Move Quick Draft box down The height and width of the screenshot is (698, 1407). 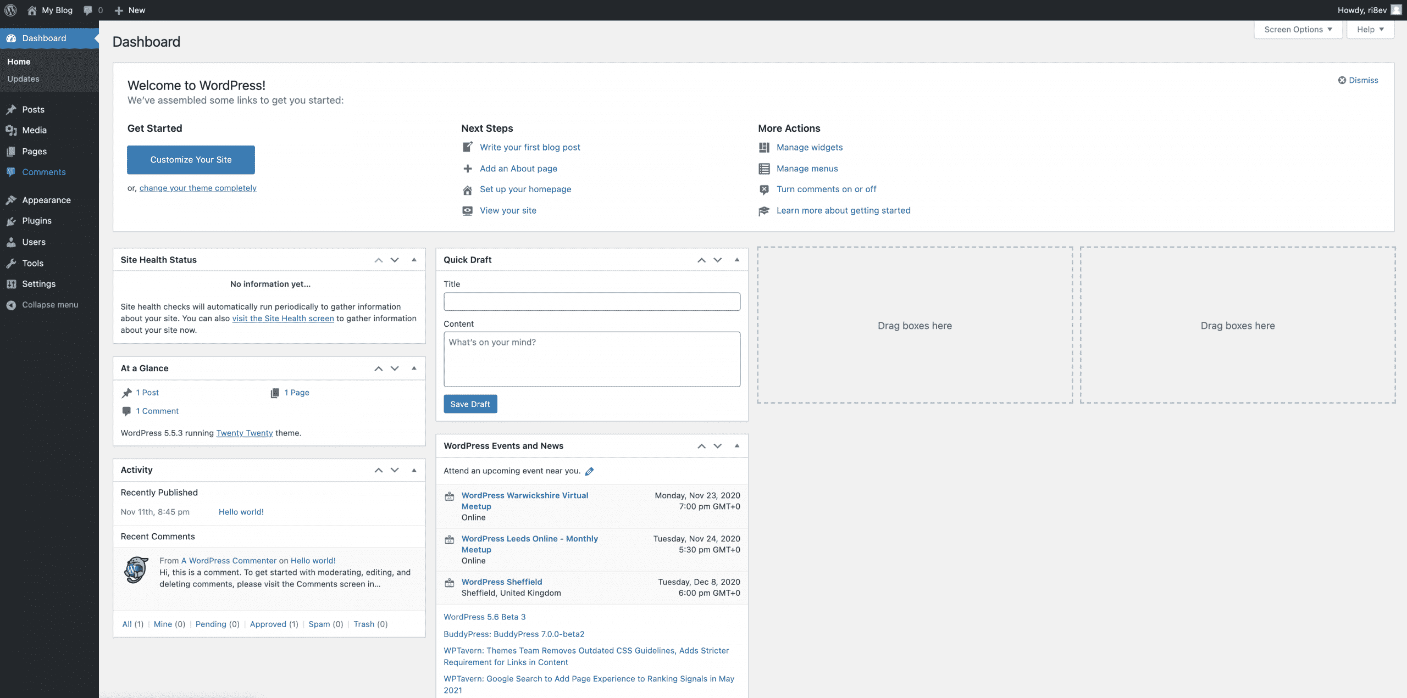click(718, 260)
